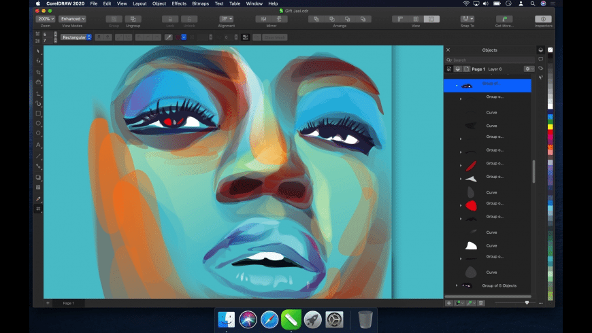Pick the Eyedropper tool in the toolbox
The width and height of the screenshot is (592, 333).
point(38,198)
